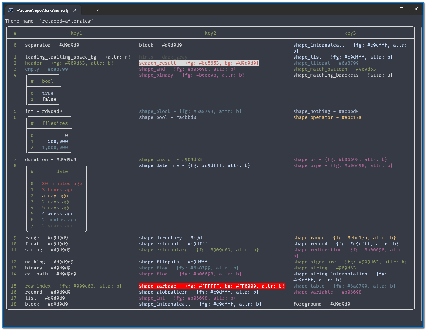Close the terminal window

pos(416,9)
